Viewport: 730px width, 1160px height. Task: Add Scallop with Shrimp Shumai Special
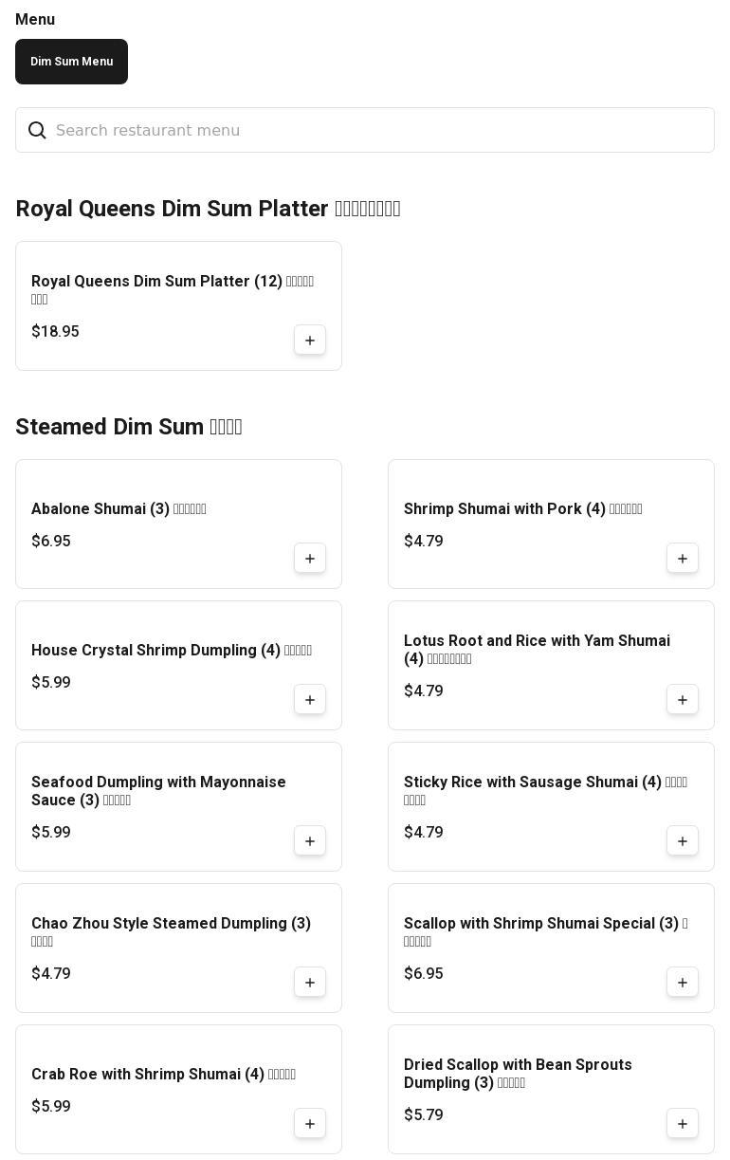pos(683,983)
